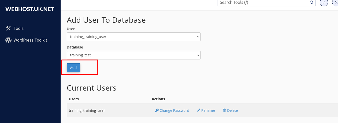Open the WordPress Toolkit menu item

tap(30, 40)
